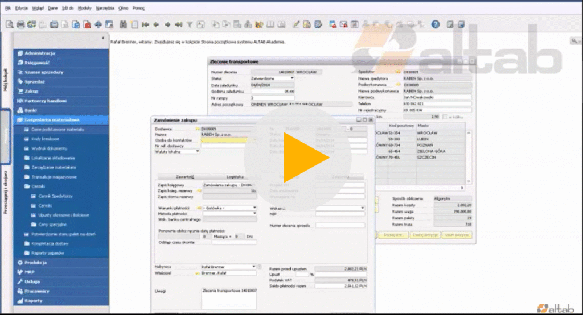Click the Add new record icon

pos(134,24)
